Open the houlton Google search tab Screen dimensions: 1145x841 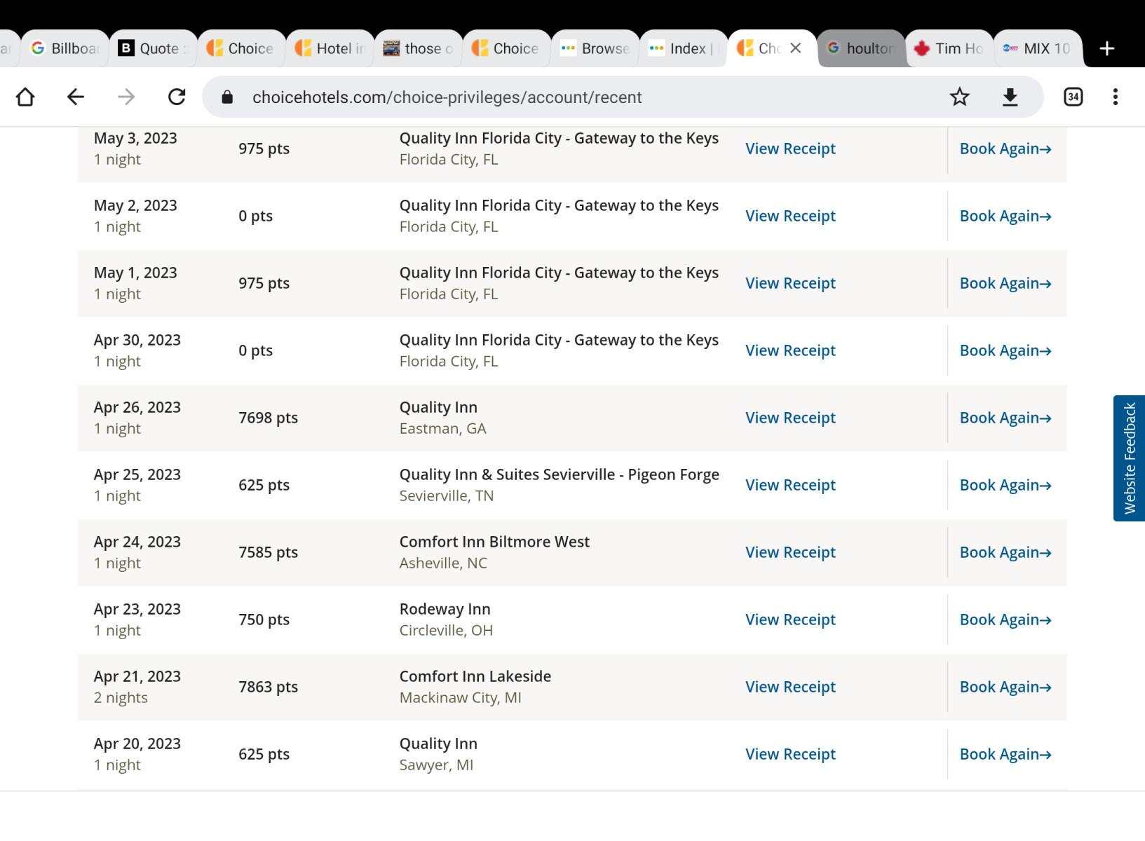(x=862, y=48)
